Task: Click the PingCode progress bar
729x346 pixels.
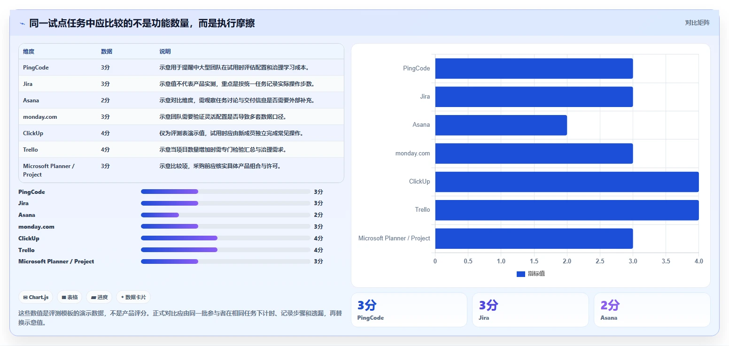Action: (x=225, y=192)
